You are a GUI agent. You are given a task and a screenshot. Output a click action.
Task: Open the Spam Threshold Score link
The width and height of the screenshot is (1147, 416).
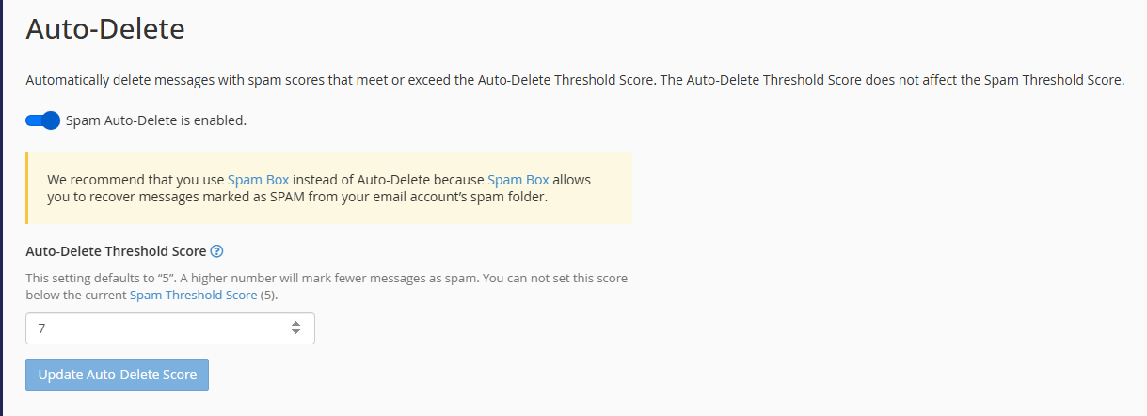(x=193, y=295)
